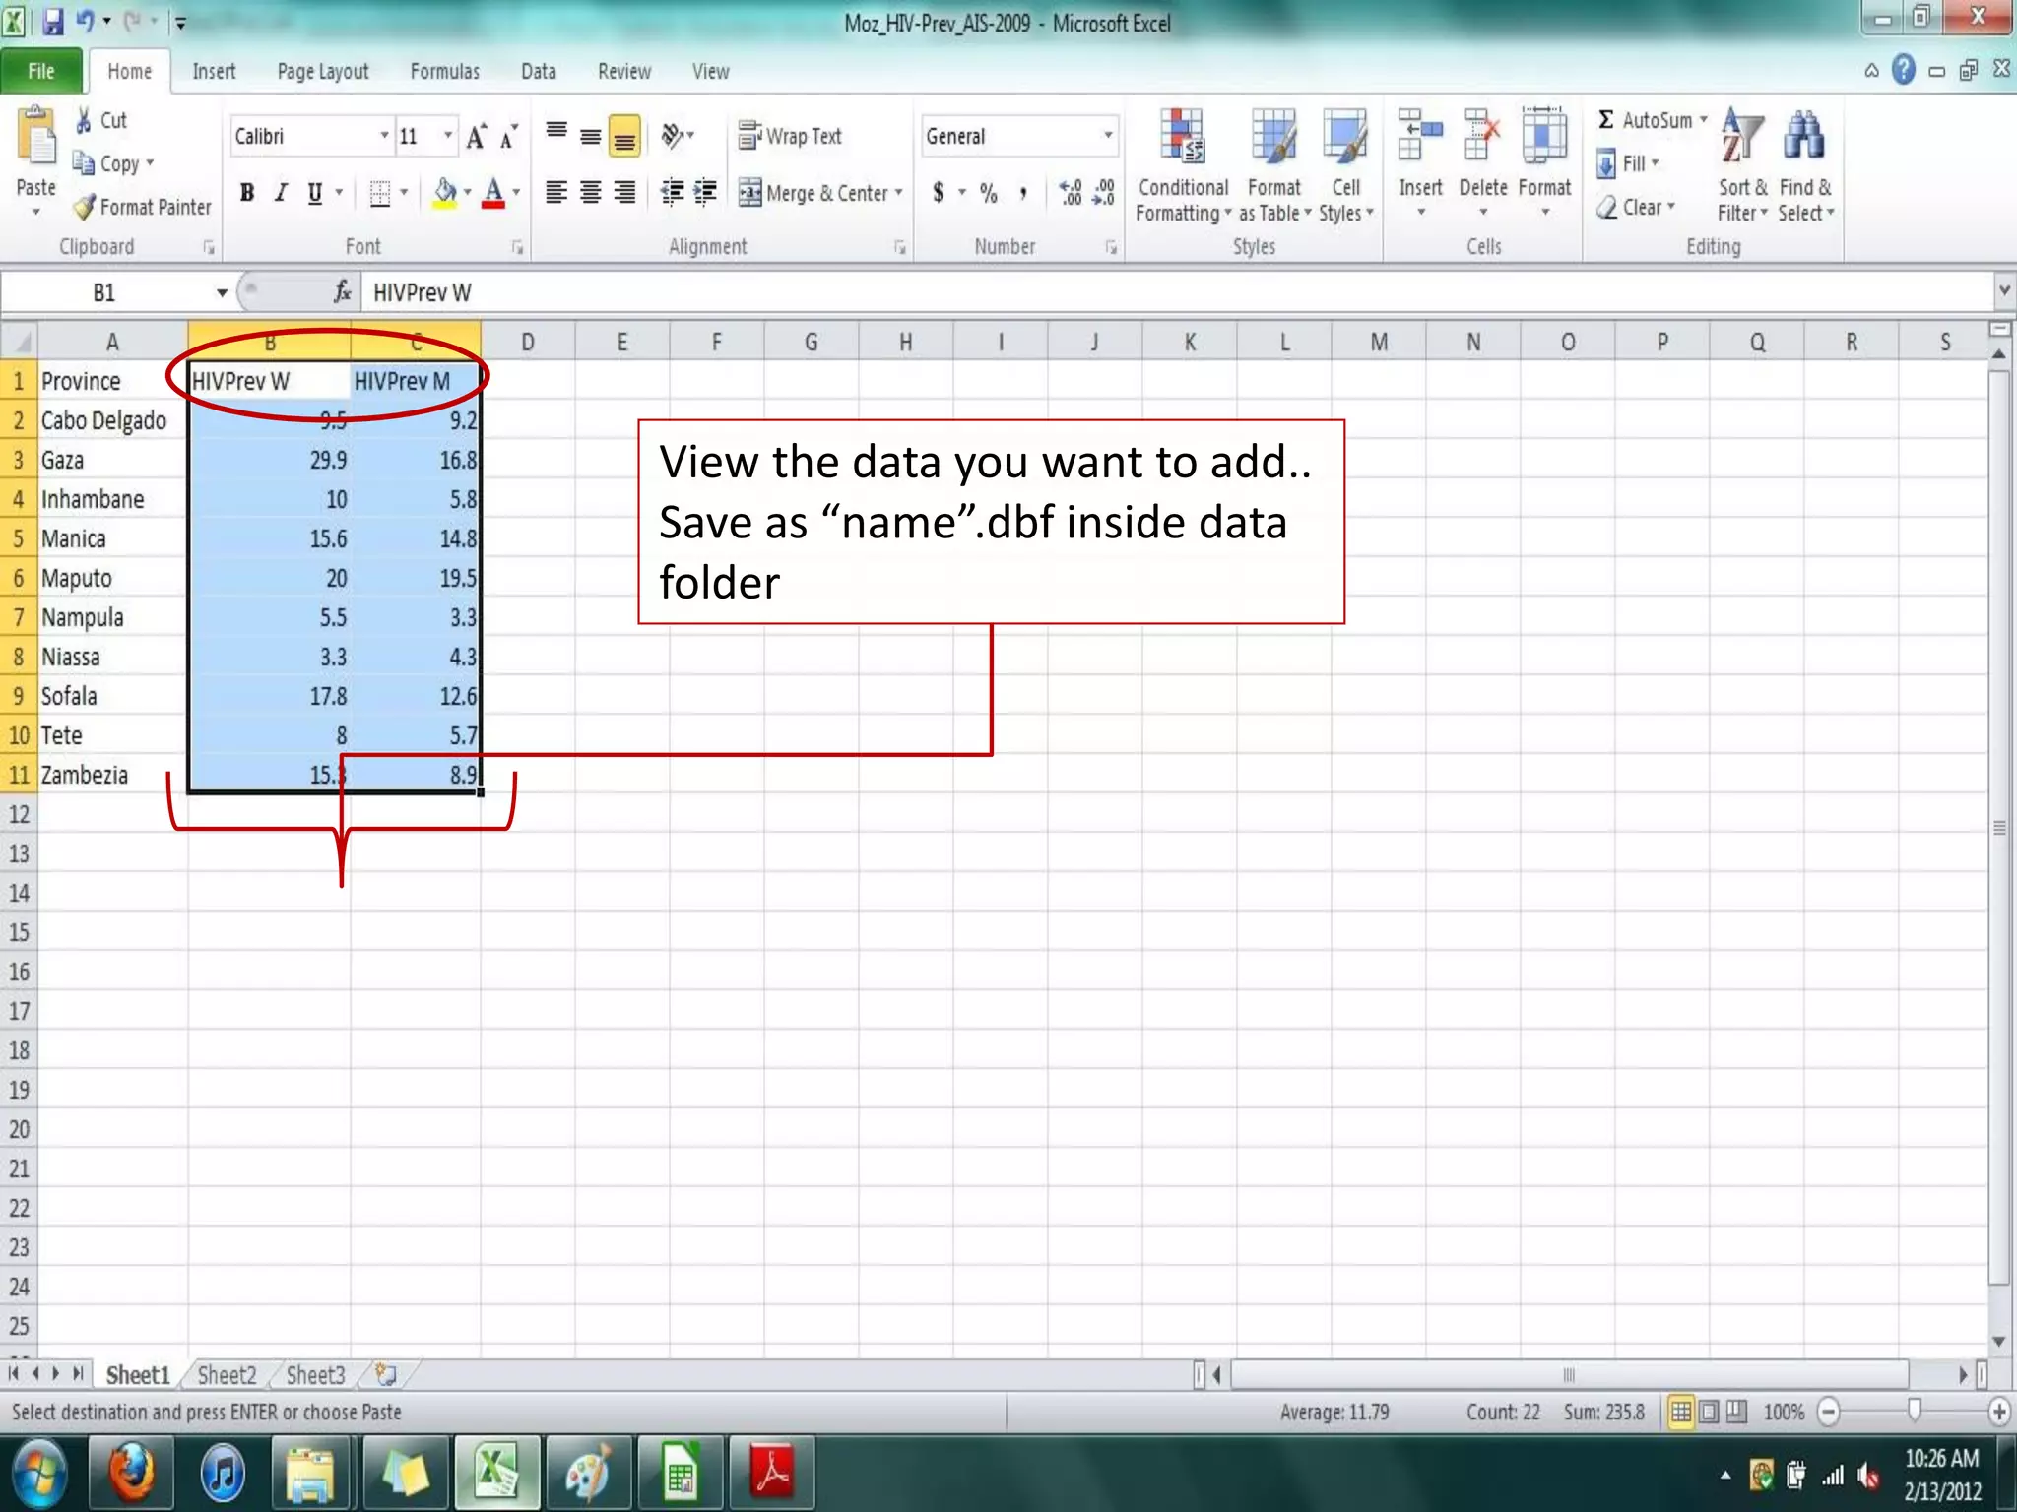Image resolution: width=2017 pixels, height=1512 pixels.
Task: Open the font size 11 dropdown
Action: tap(448, 136)
